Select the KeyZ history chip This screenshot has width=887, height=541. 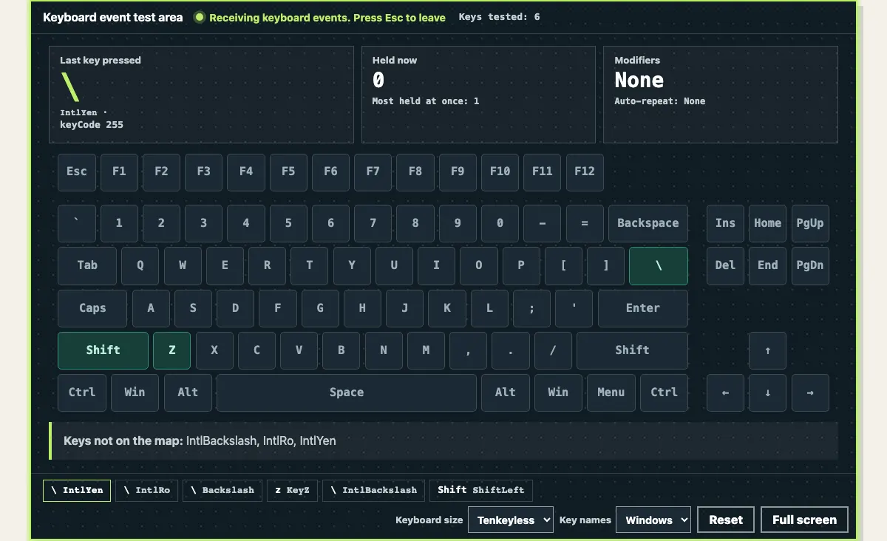[x=292, y=490]
